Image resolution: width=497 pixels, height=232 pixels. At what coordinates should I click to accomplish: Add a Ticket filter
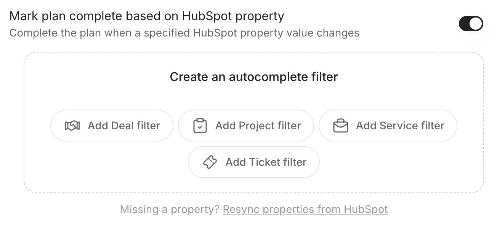253,162
